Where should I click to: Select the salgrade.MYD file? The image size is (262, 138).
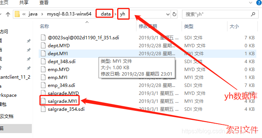[63, 93]
